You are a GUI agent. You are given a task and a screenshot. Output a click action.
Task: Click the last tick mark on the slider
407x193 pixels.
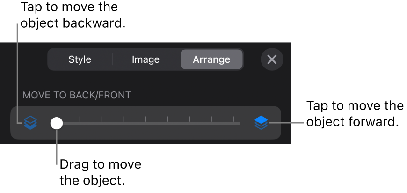pyautogui.click(x=233, y=123)
